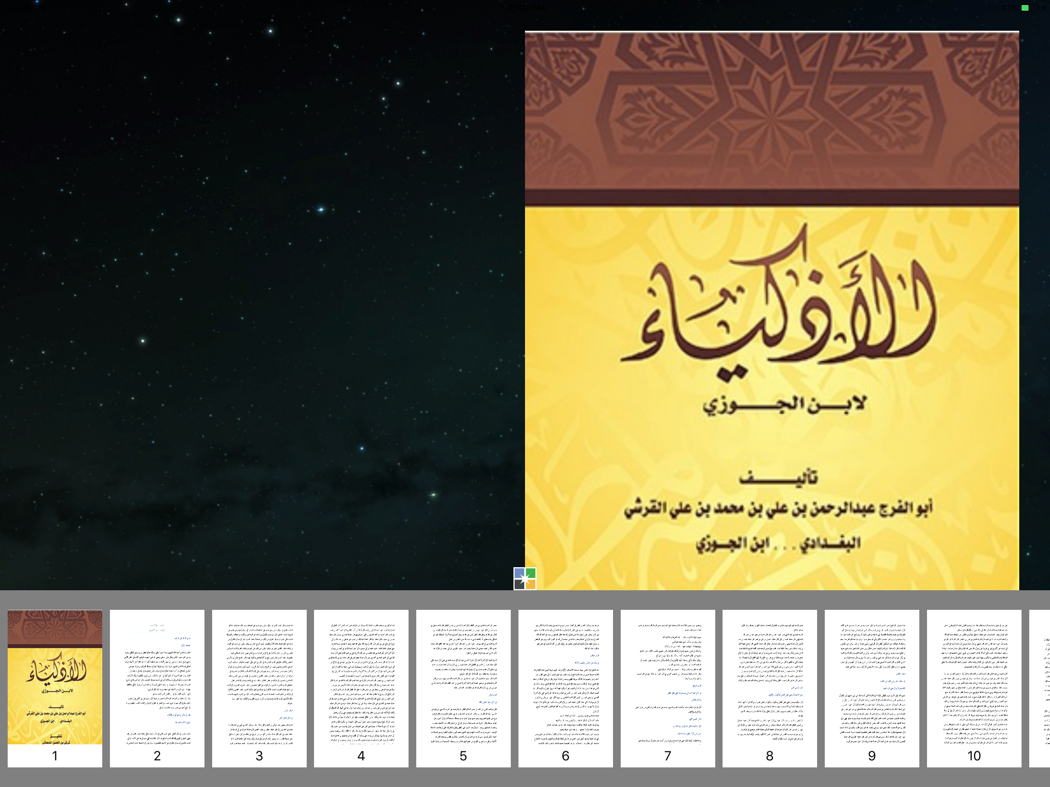This screenshot has height=787, width=1050.
Task: Open page 5 thumbnail
Action: point(463,688)
